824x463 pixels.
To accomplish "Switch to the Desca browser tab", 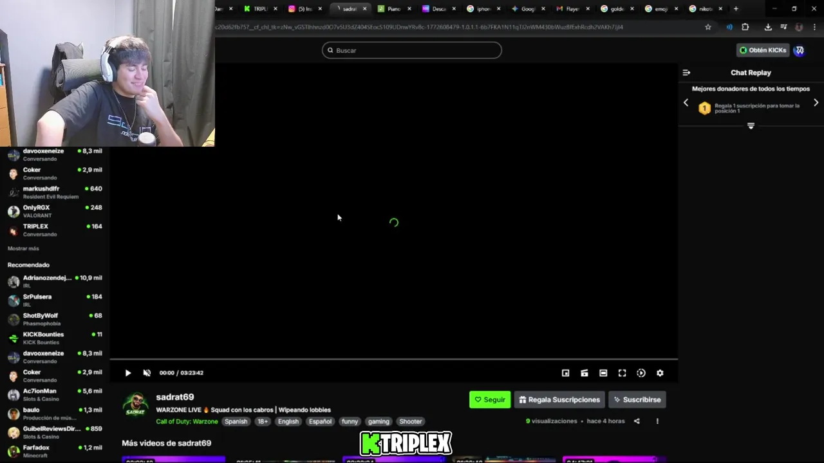I will tap(437, 9).
